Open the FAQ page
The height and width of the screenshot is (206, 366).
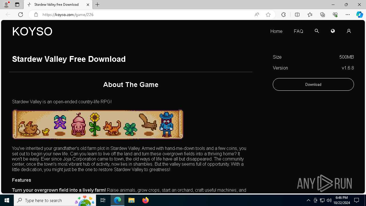[298, 31]
